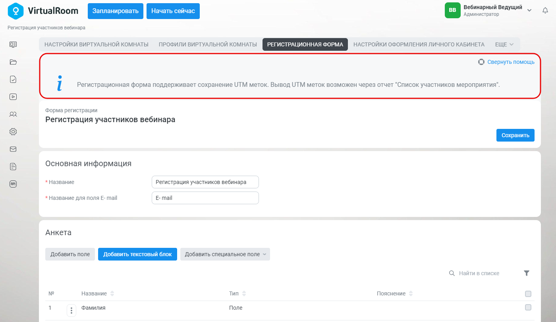
Task: Open the users group icon in sidebar
Action: (x=13, y=114)
